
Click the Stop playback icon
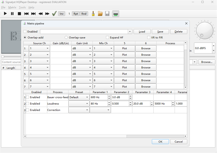click(19, 14)
